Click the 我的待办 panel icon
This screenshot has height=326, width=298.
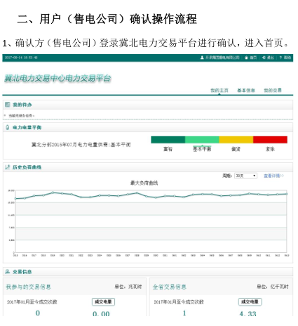point(8,105)
